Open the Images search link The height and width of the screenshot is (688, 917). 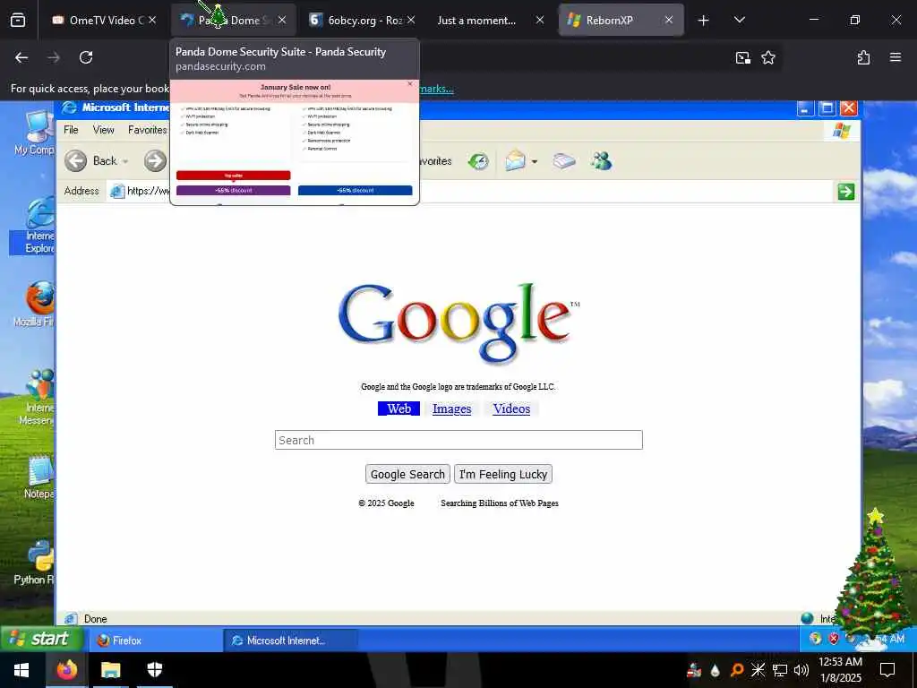point(451,408)
